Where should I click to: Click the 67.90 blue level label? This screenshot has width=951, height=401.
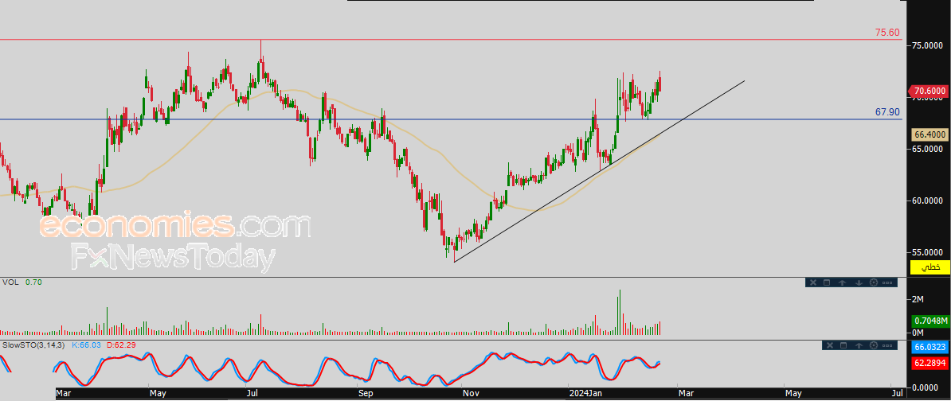(888, 112)
